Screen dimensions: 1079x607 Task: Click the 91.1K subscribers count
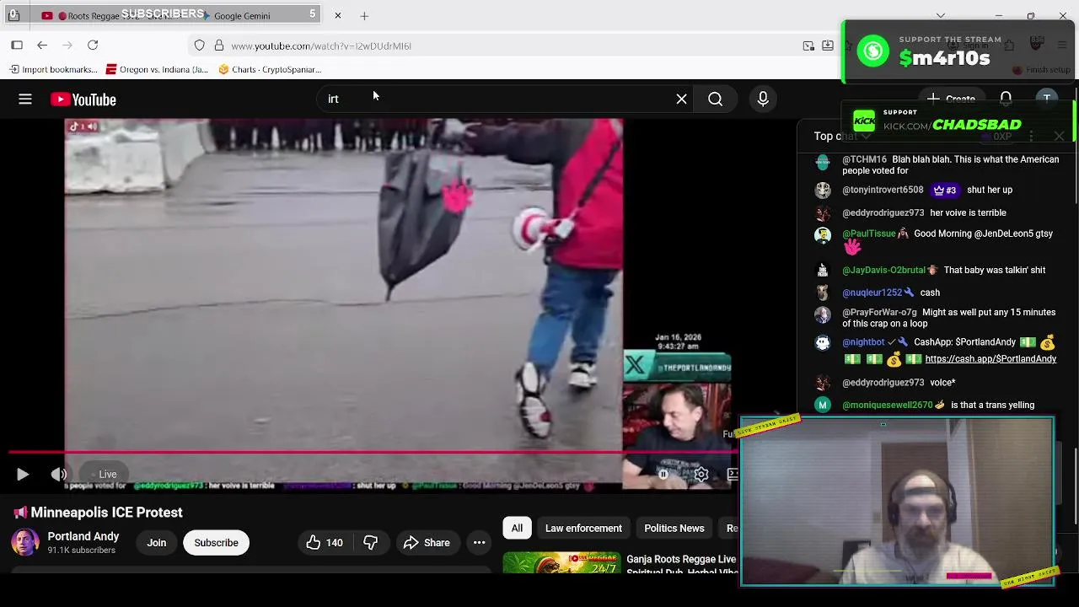(x=82, y=551)
